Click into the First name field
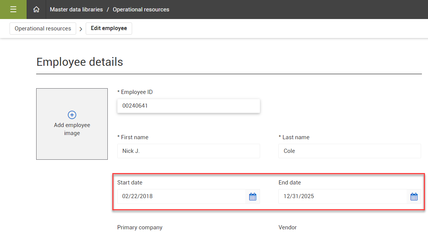The height and width of the screenshot is (232, 428). coord(188,151)
